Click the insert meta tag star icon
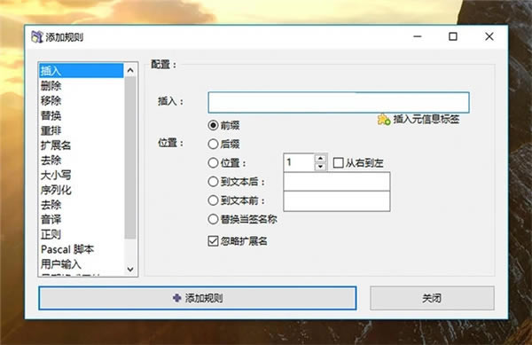The width and height of the screenshot is (532, 345). pyautogui.click(x=384, y=120)
